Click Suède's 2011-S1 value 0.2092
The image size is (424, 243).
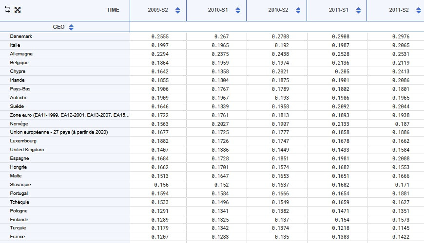(x=341, y=106)
